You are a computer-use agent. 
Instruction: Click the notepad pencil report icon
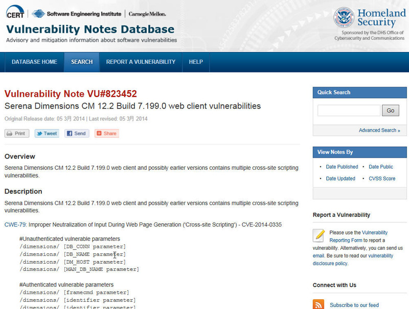[x=319, y=235]
